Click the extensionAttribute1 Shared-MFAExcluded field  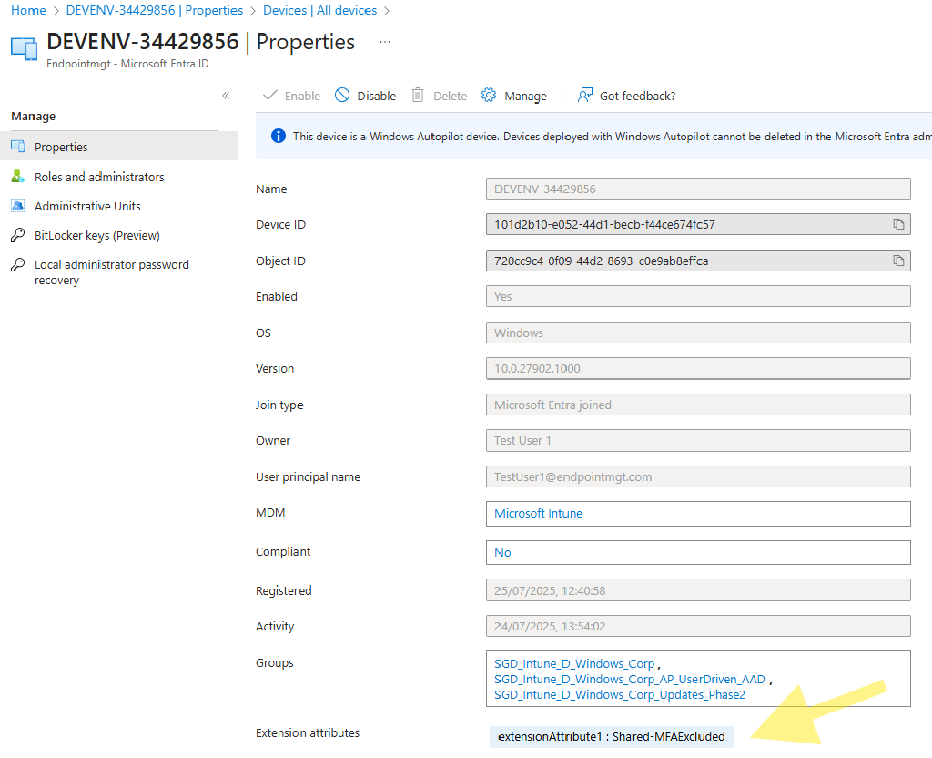[610, 736]
